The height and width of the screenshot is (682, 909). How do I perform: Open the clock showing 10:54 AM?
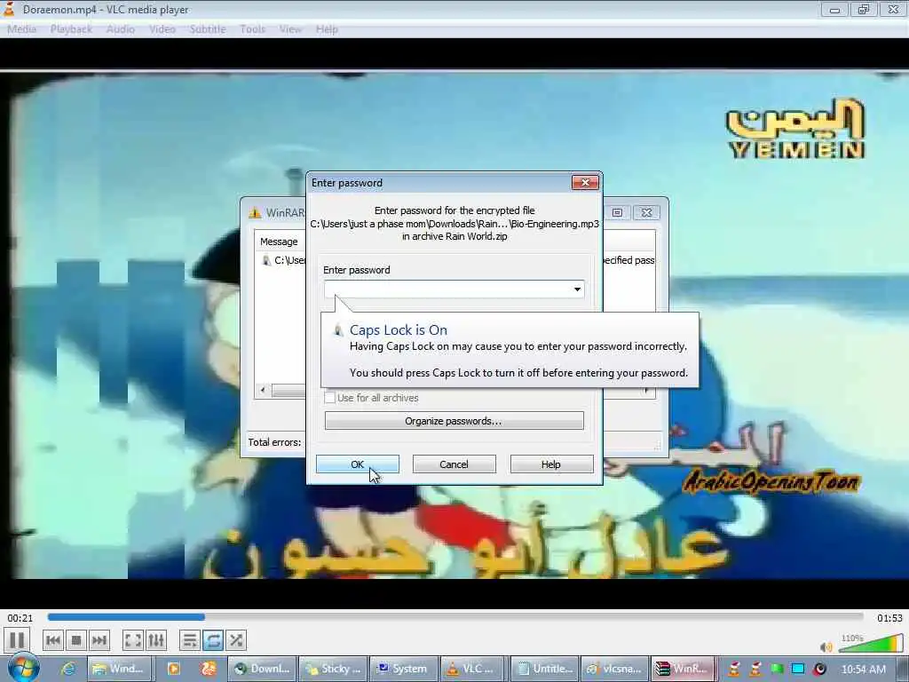864,670
